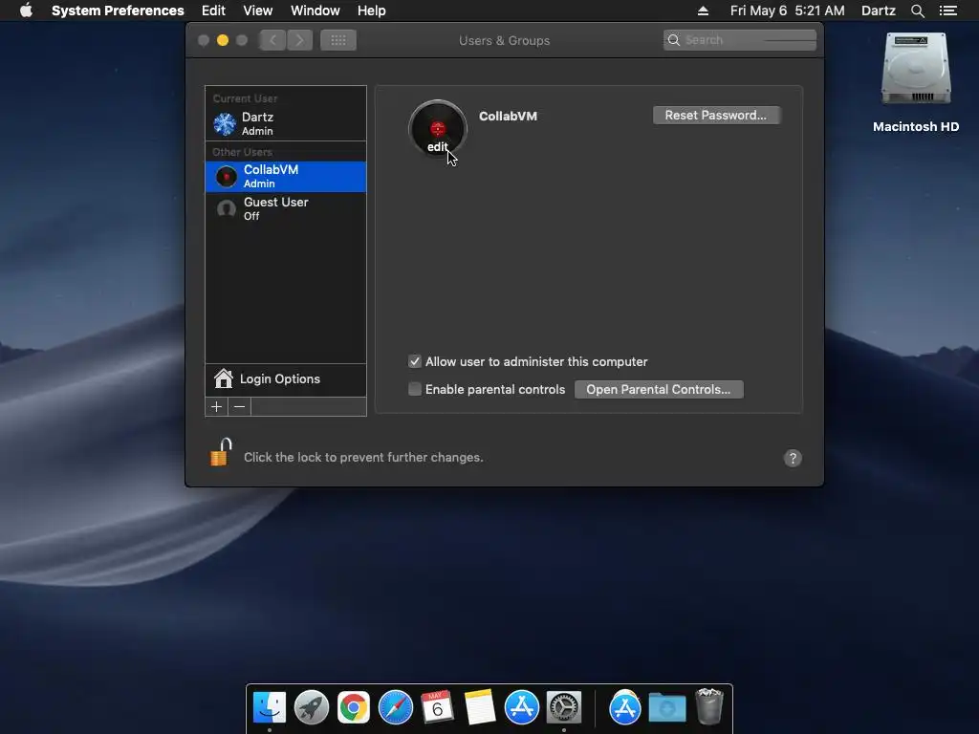Click the eject icon in menu bar
This screenshot has width=979, height=734.
pos(703,11)
